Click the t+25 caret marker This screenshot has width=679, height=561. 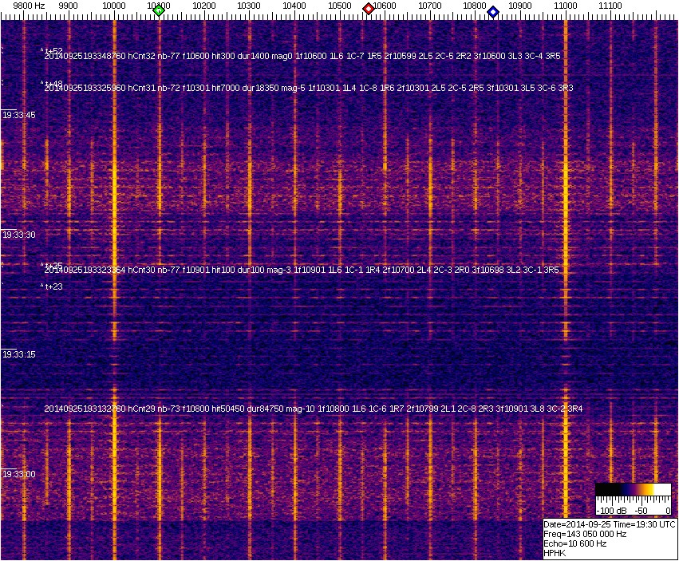[x=53, y=265]
